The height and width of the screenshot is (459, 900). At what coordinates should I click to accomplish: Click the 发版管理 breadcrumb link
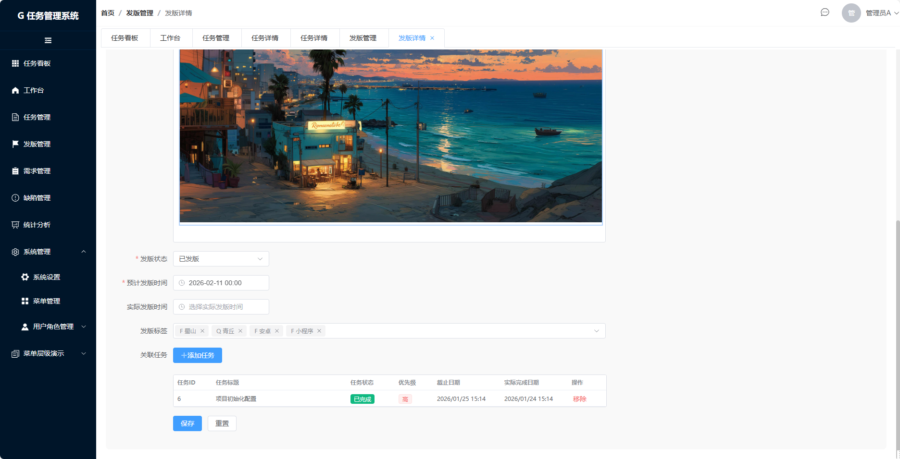140,13
